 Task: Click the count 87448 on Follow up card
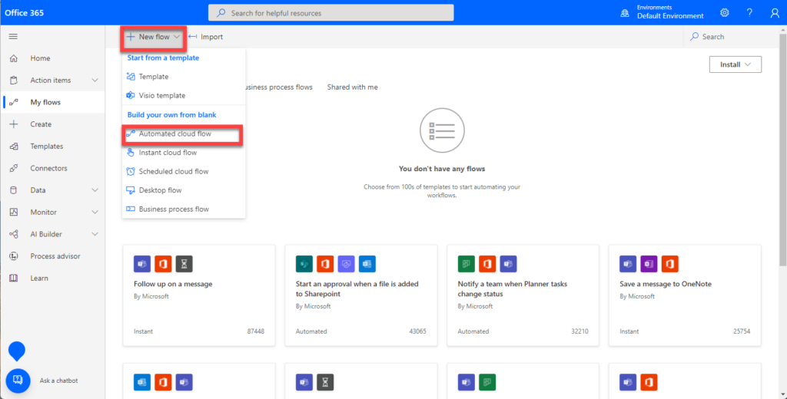click(255, 331)
